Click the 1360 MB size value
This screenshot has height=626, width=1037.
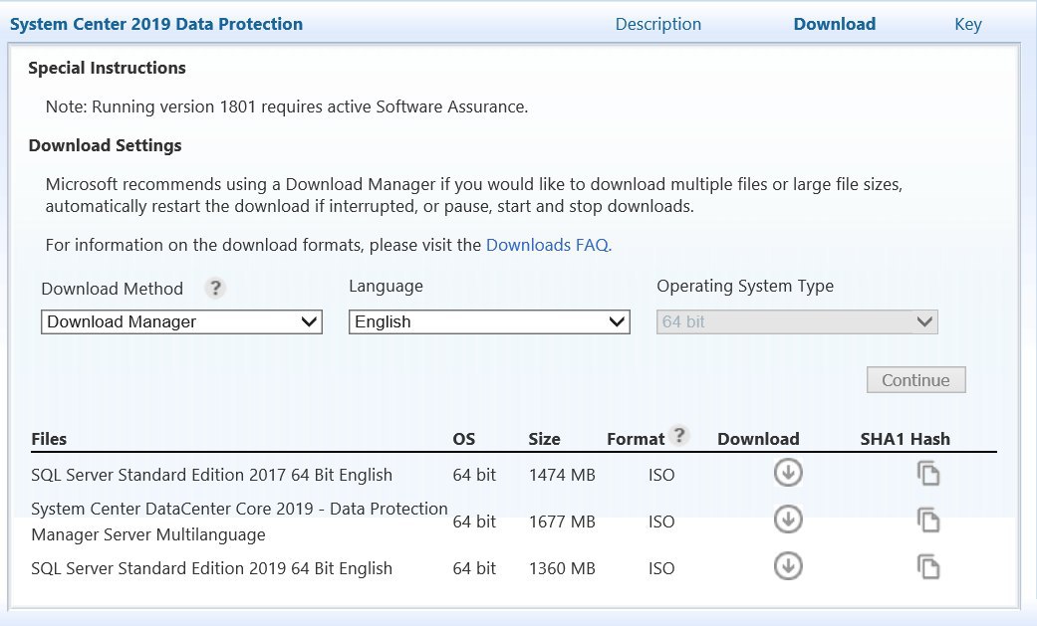point(562,568)
